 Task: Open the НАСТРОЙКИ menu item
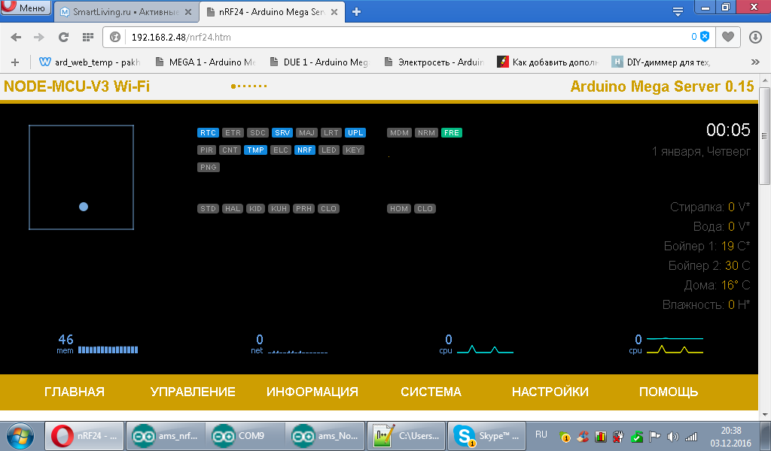(x=550, y=392)
